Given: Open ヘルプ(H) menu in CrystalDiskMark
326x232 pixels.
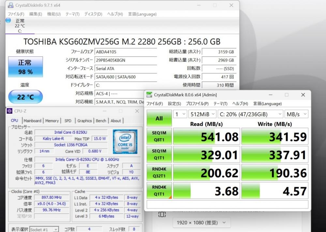Looking at the screenshot, I should point(240,104).
